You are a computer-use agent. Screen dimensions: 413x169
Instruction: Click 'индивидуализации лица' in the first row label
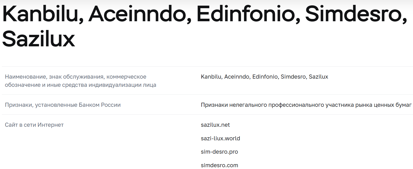coord(122,85)
